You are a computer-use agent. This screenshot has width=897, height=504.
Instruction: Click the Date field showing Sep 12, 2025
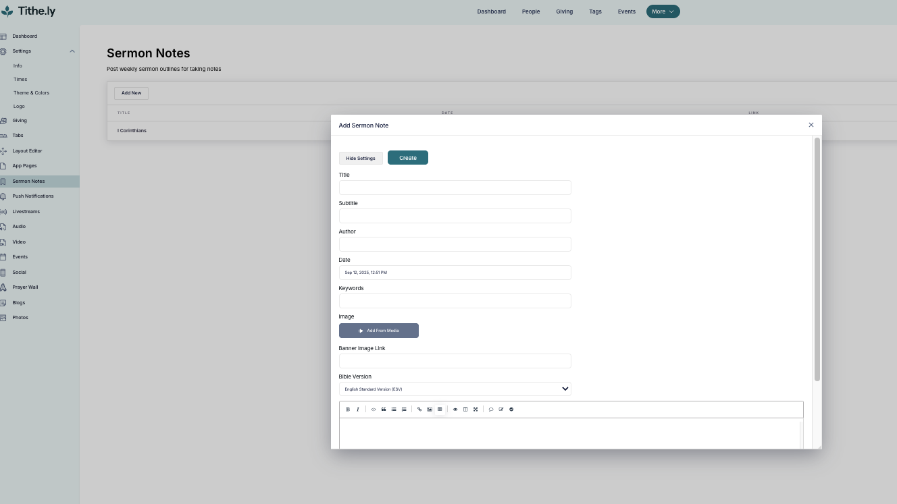coord(455,273)
